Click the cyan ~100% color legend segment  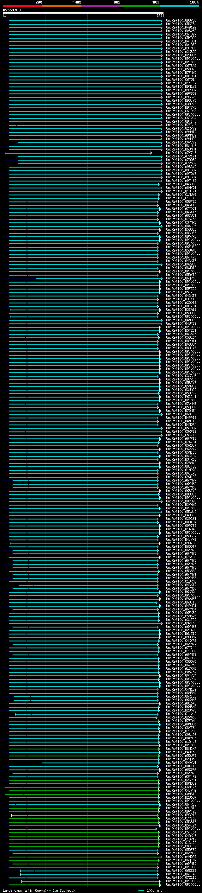pyautogui.click(x=180, y=6)
